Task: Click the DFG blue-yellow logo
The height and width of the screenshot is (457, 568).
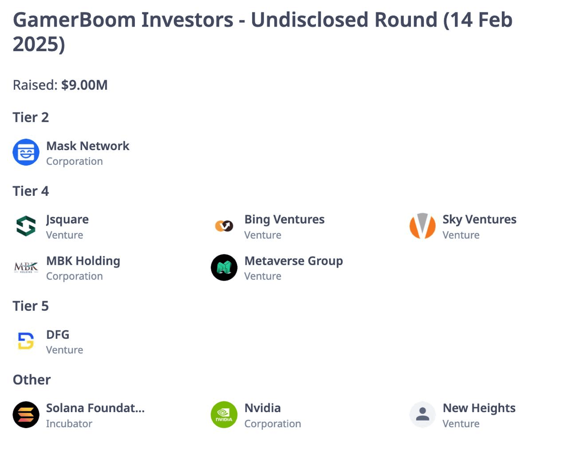Action: coord(26,341)
